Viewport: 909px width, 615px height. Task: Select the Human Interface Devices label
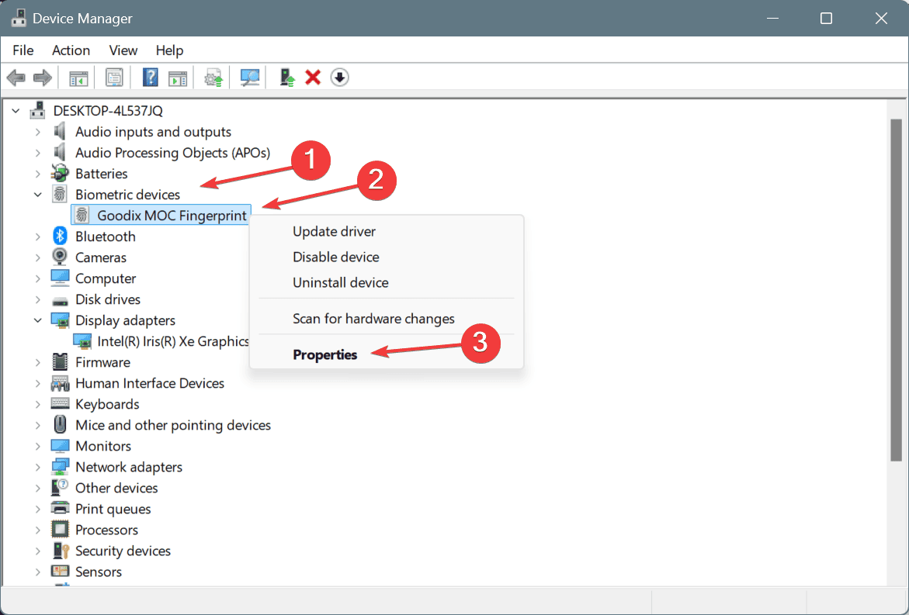(x=150, y=383)
